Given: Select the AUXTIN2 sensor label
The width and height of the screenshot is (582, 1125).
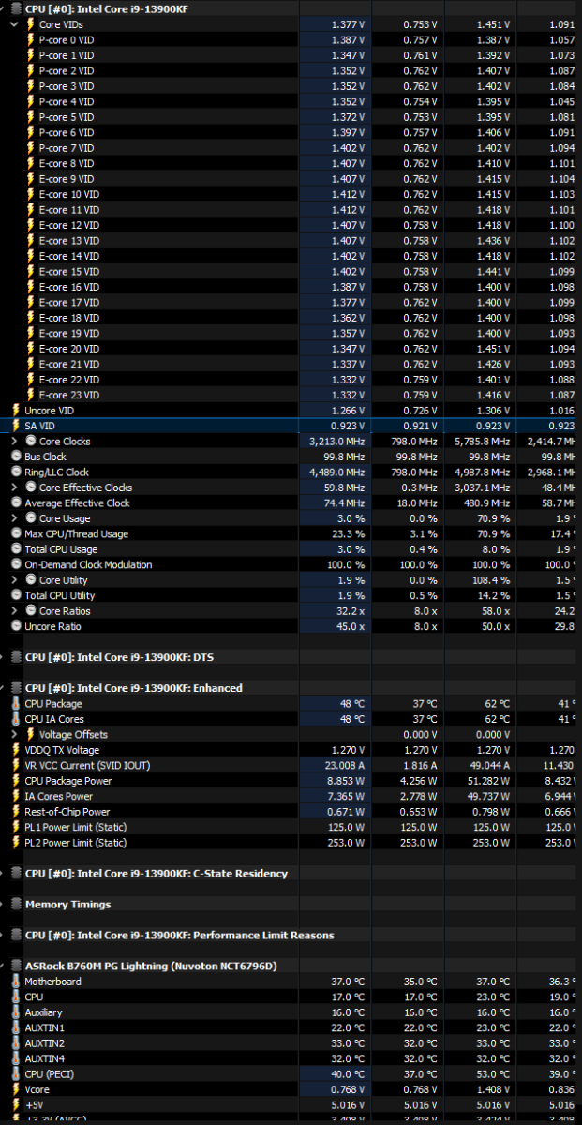Looking at the screenshot, I should pyautogui.click(x=45, y=1043).
